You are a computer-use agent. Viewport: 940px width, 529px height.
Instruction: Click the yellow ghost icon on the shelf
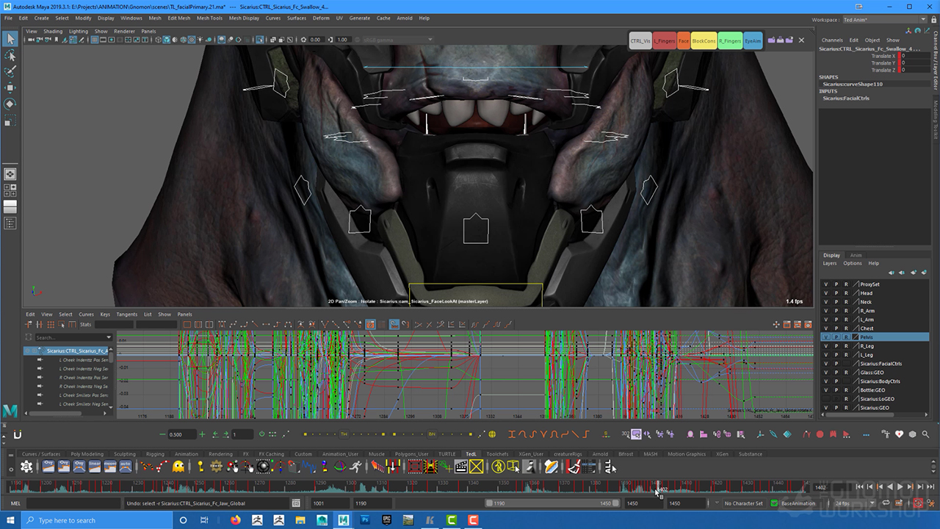coord(178,467)
